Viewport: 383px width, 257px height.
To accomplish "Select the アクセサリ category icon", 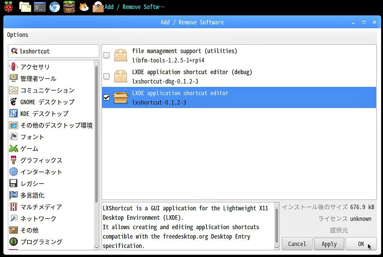I will 14,67.
